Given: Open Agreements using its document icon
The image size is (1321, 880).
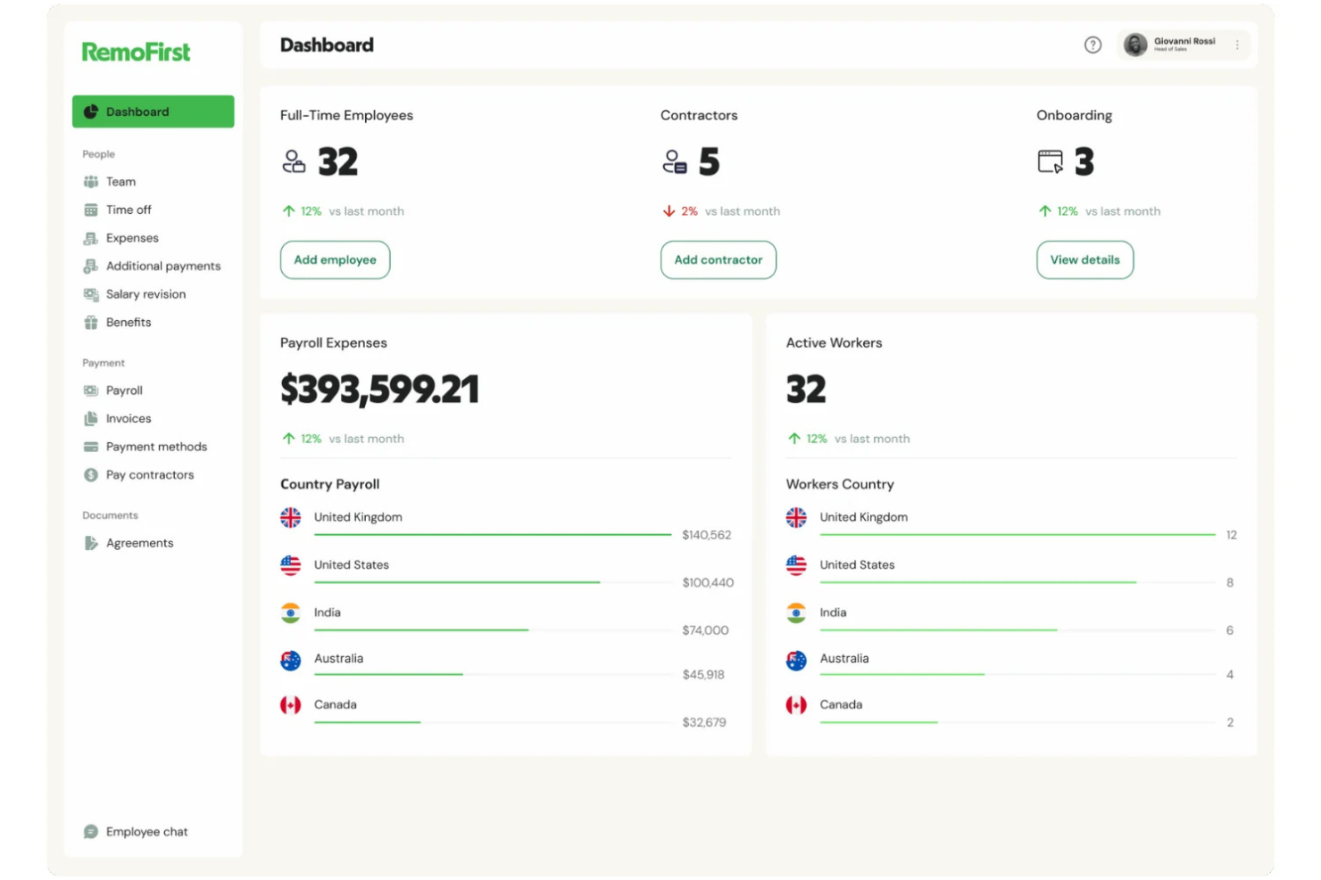Looking at the screenshot, I should pyautogui.click(x=92, y=543).
